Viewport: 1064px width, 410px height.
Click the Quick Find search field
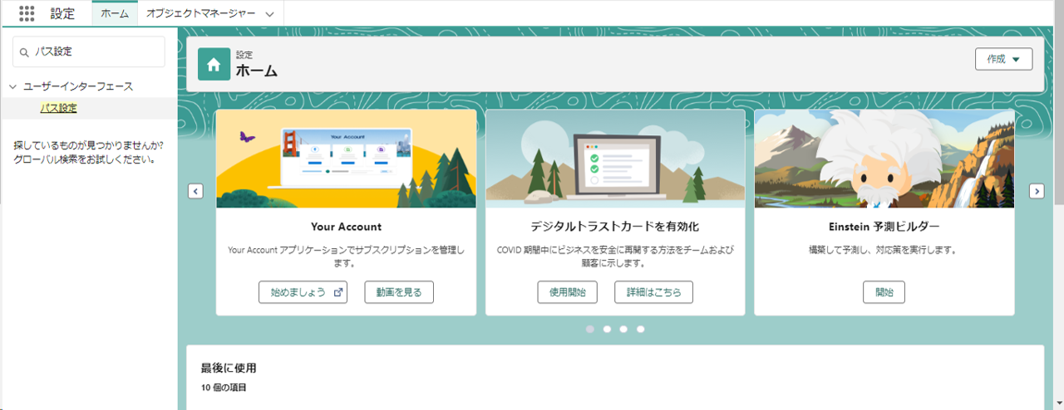tap(89, 51)
